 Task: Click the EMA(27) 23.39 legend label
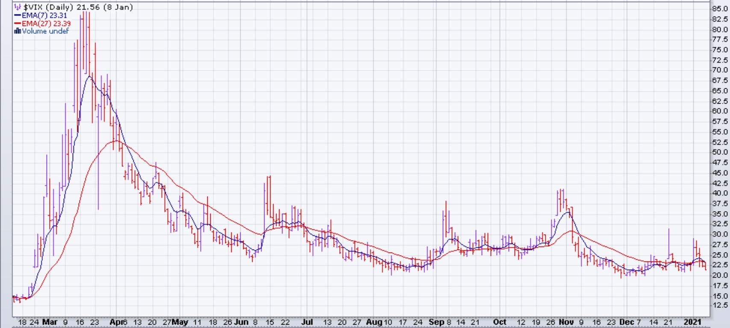pos(46,23)
